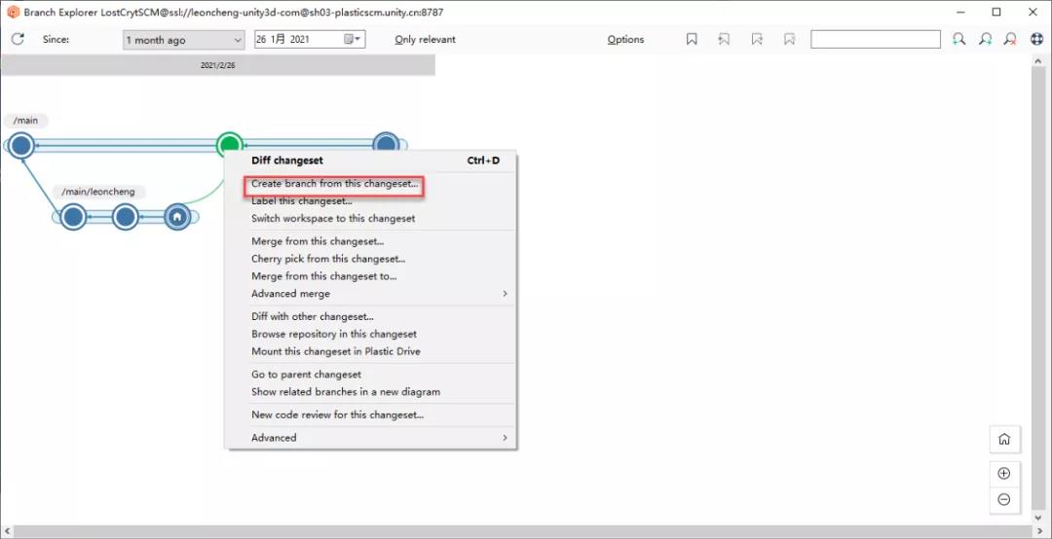Click the home navigation button in diagram
1052x539 pixels.
click(x=1003, y=439)
